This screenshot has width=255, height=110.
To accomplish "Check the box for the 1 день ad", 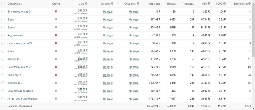I will (x=3, y=27).
